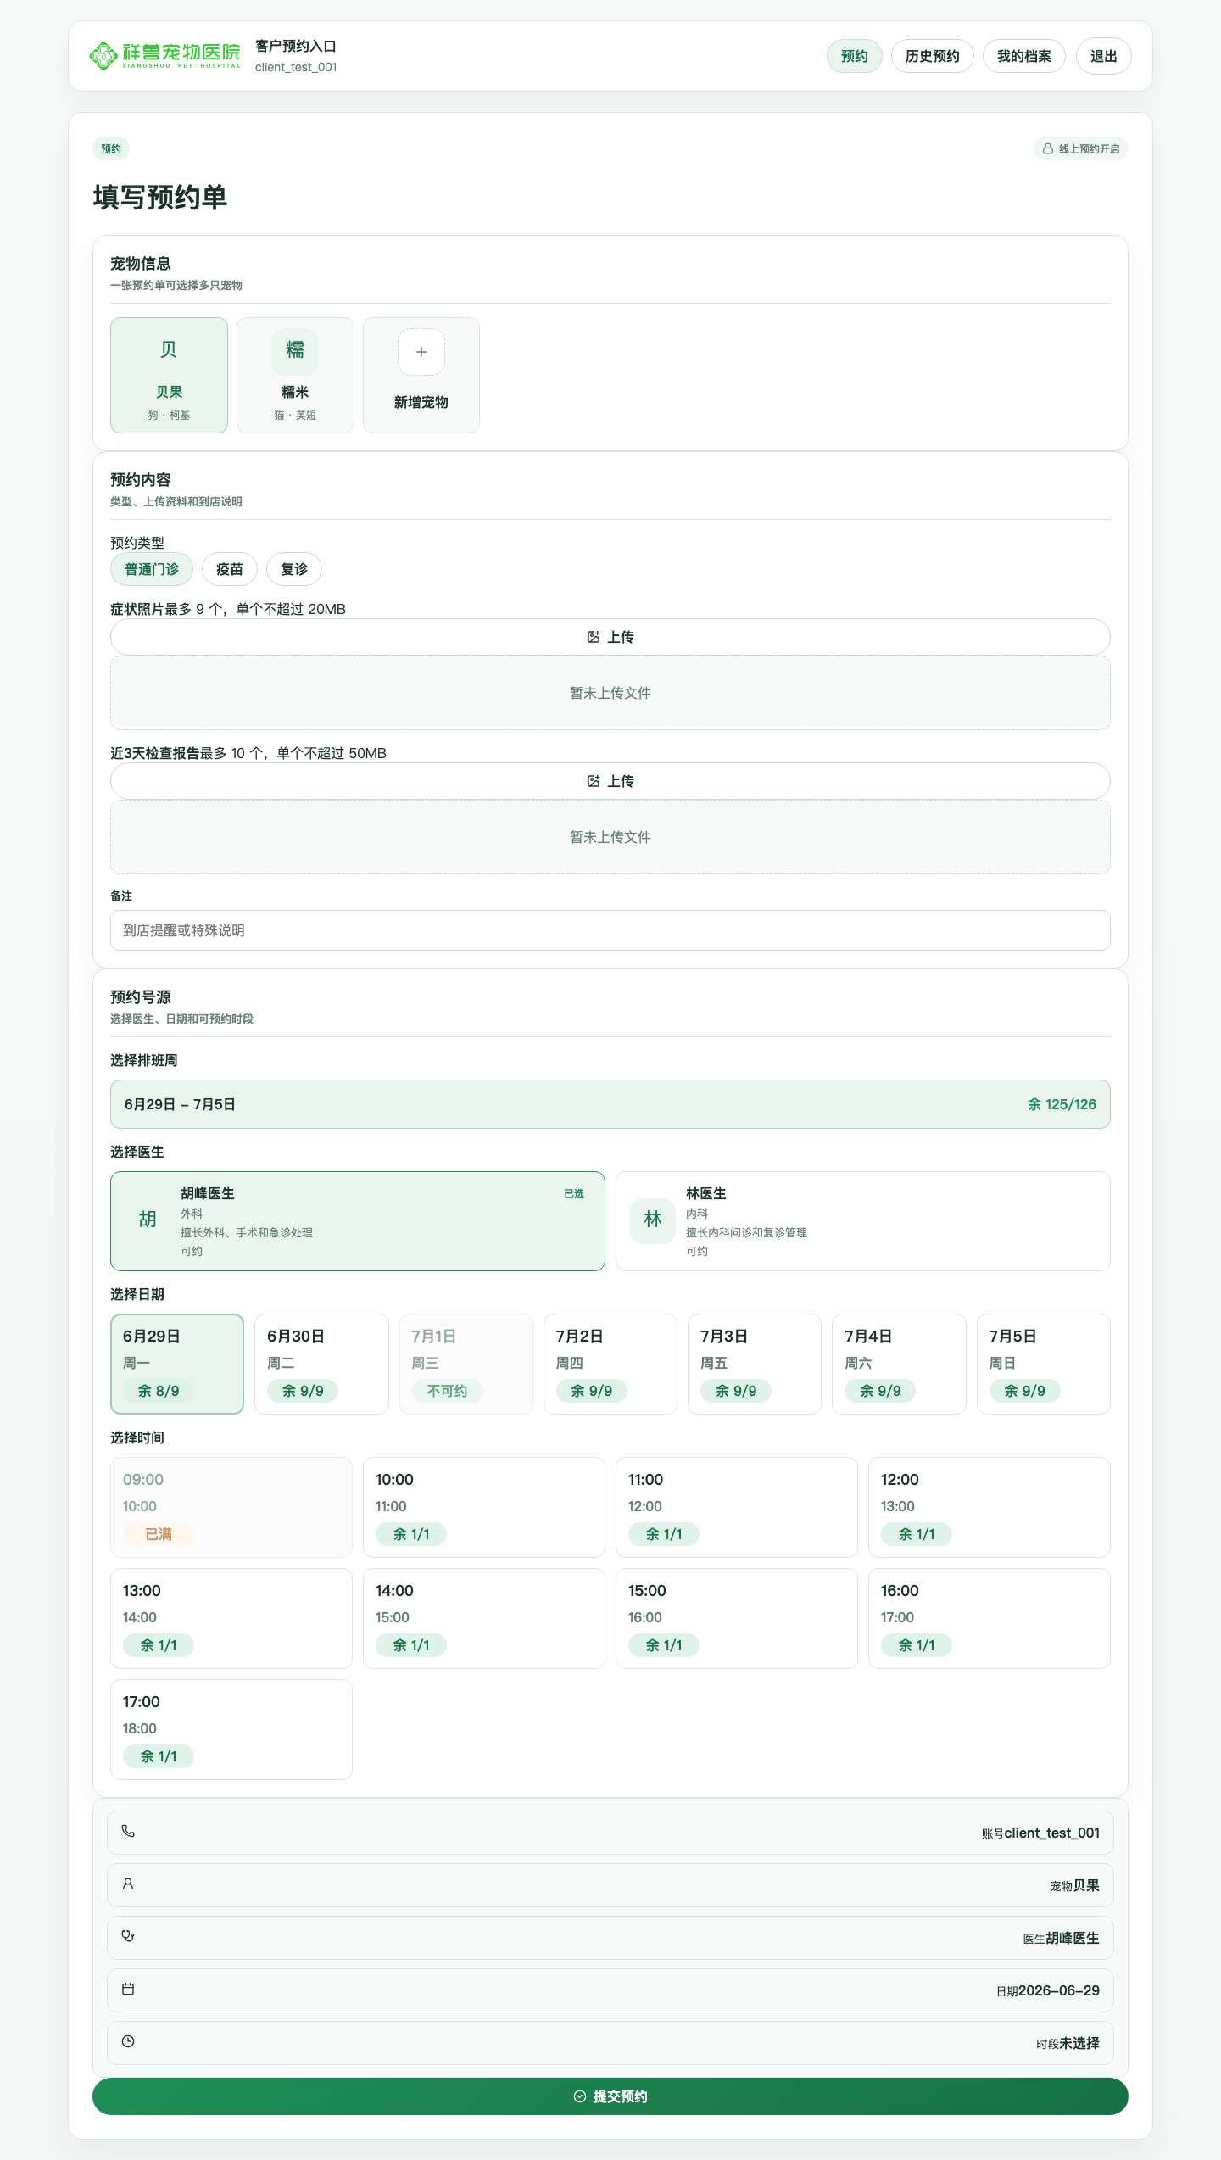Click the 胡 avatar of 胡峰医生
1221x2160 pixels.
(148, 1220)
